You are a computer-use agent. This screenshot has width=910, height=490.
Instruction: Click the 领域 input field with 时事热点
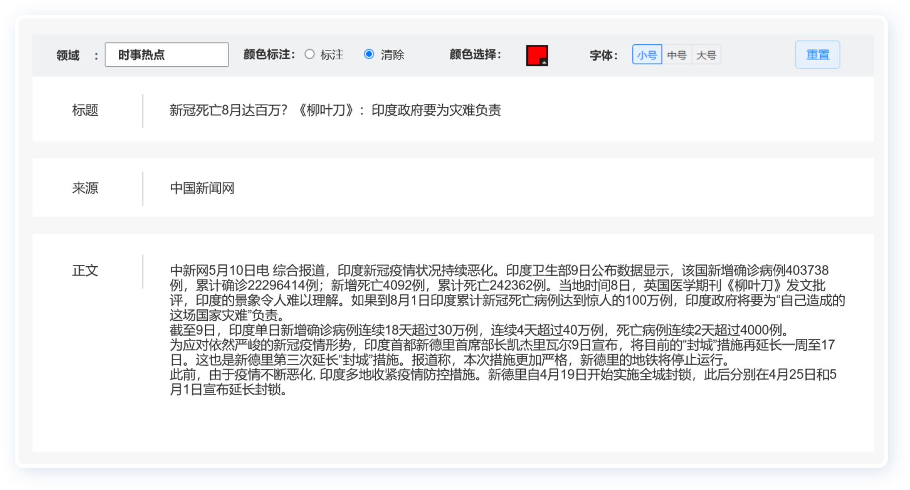pyautogui.click(x=167, y=55)
